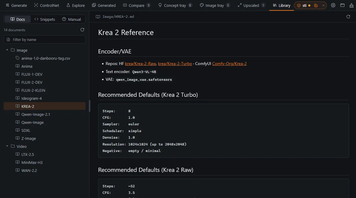
Task: Reload the KREA-2.md document view
Action: click(348, 17)
